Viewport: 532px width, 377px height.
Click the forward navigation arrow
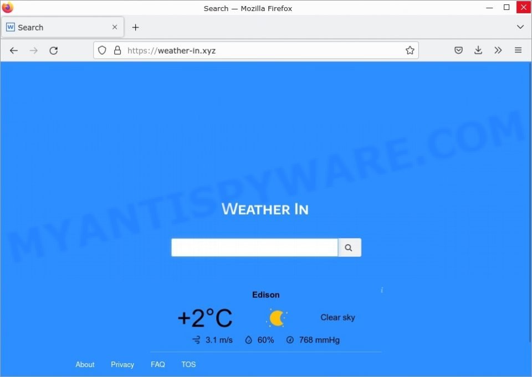pos(34,50)
